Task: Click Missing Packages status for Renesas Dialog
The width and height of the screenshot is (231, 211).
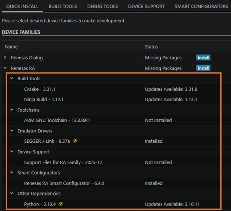Action: pyautogui.click(x=163, y=58)
